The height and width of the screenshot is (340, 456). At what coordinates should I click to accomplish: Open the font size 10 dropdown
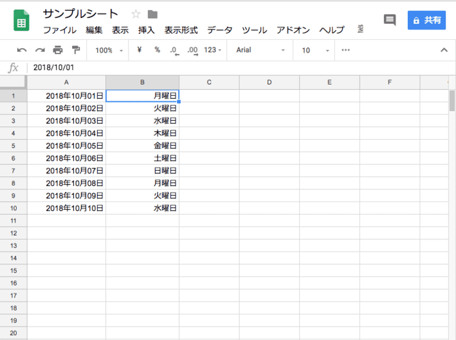315,50
